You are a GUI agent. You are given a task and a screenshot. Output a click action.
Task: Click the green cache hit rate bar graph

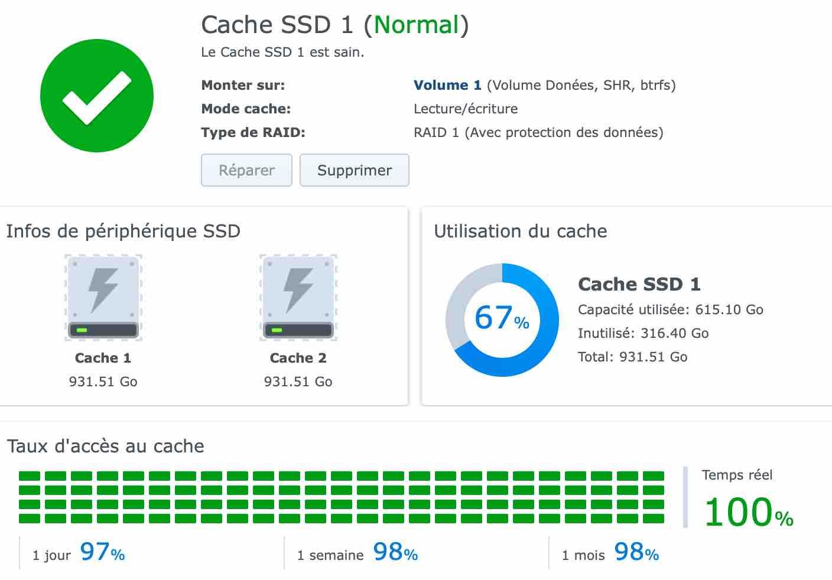point(342,497)
